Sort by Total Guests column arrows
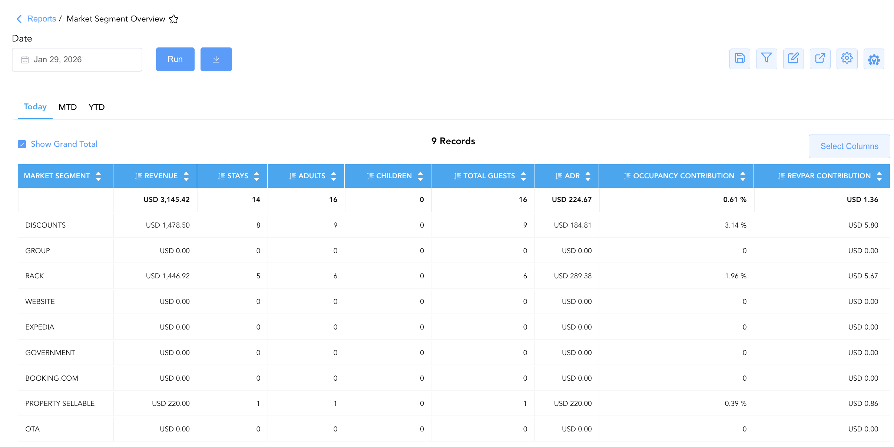 click(x=523, y=176)
